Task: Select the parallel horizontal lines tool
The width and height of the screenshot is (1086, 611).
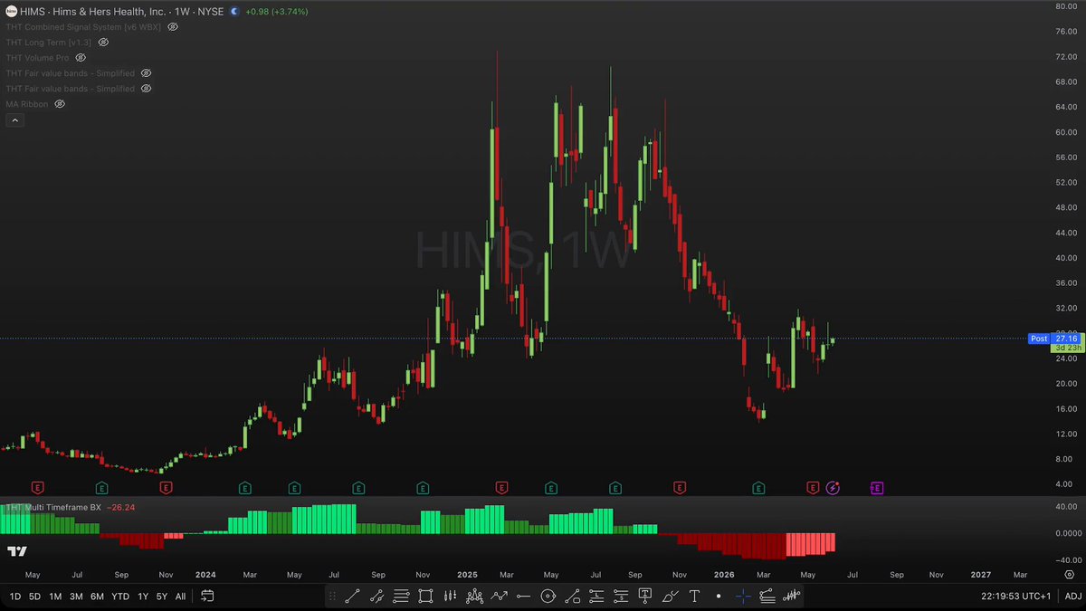Action: point(401,596)
